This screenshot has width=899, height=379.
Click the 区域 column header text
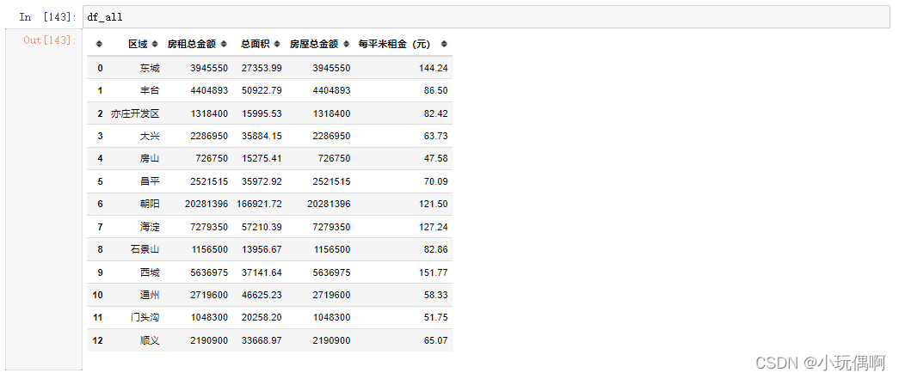coord(138,44)
